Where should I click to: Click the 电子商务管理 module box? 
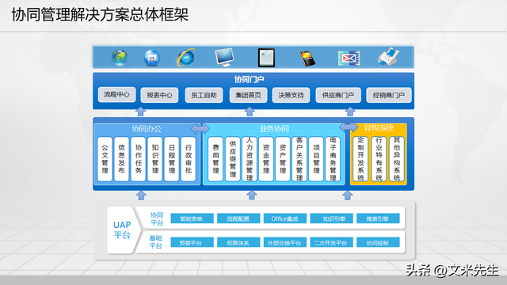(x=333, y=158)
